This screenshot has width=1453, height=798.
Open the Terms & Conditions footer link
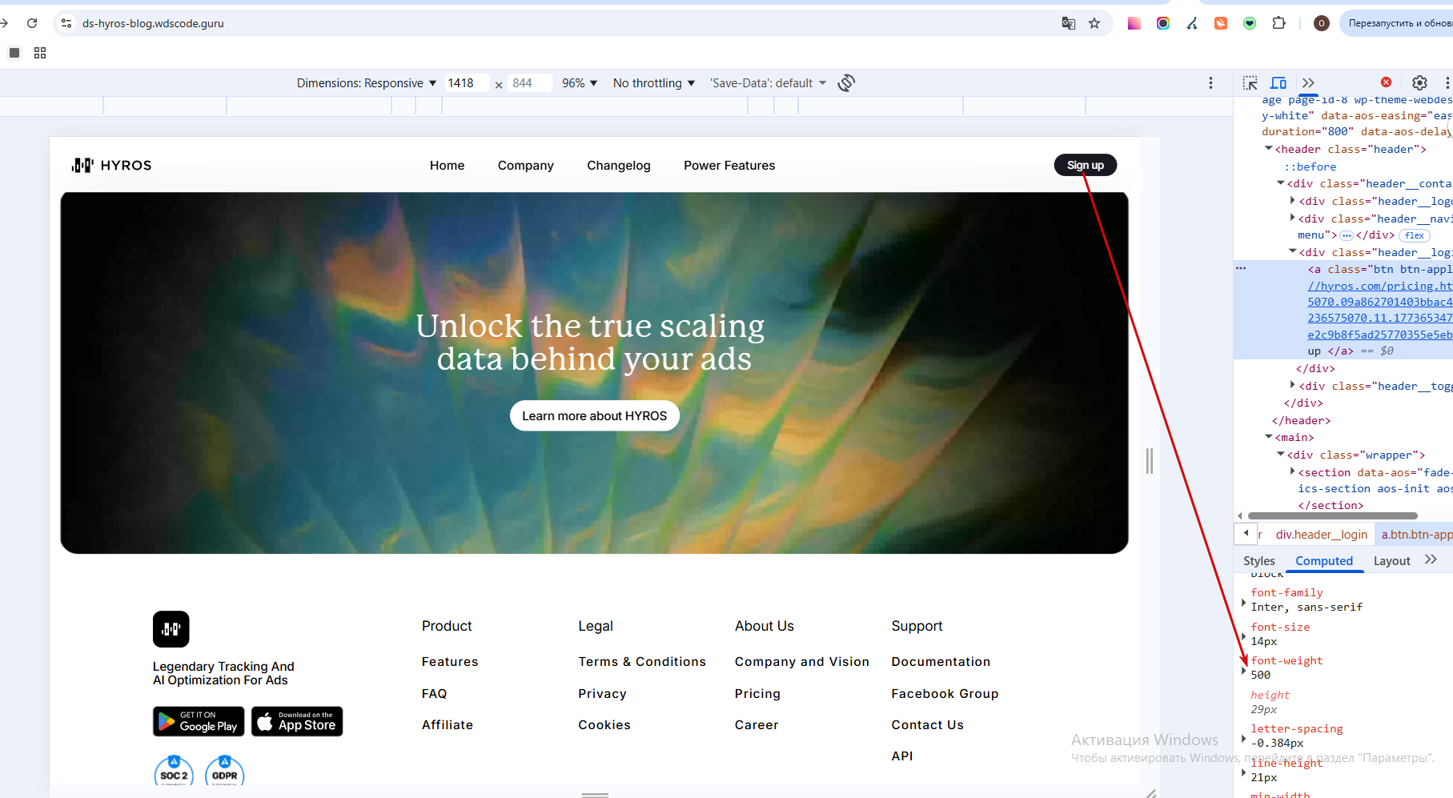pos(642,662)
